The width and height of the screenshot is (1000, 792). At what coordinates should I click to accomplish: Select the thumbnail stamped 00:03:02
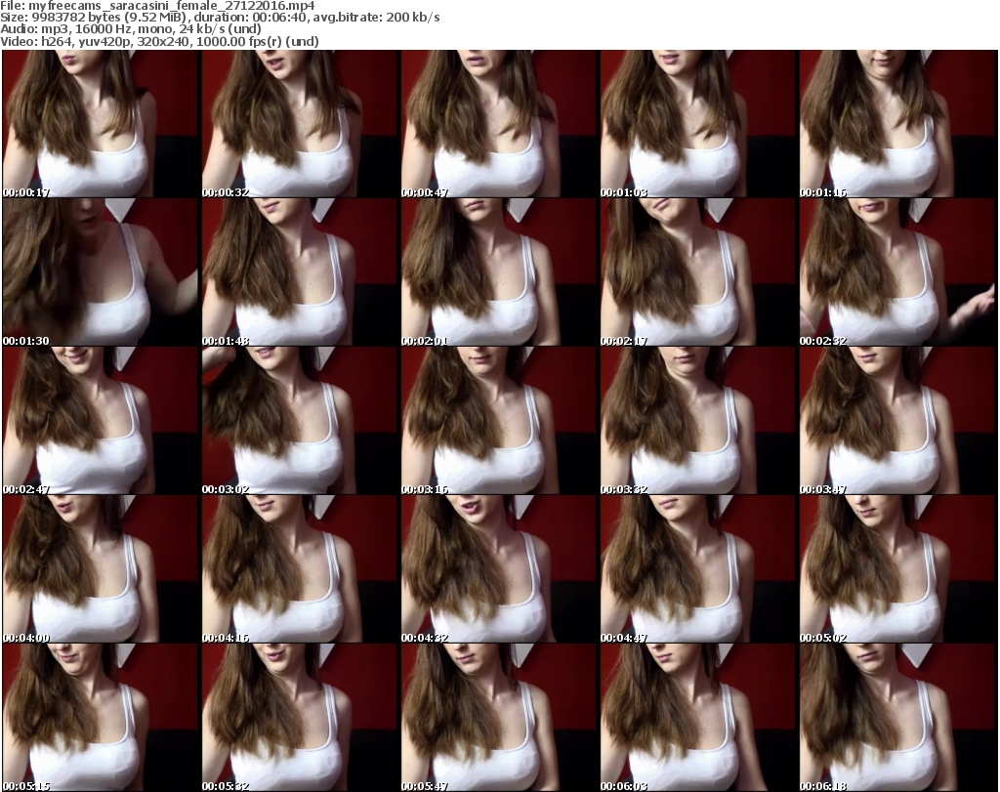coord(300,421)
